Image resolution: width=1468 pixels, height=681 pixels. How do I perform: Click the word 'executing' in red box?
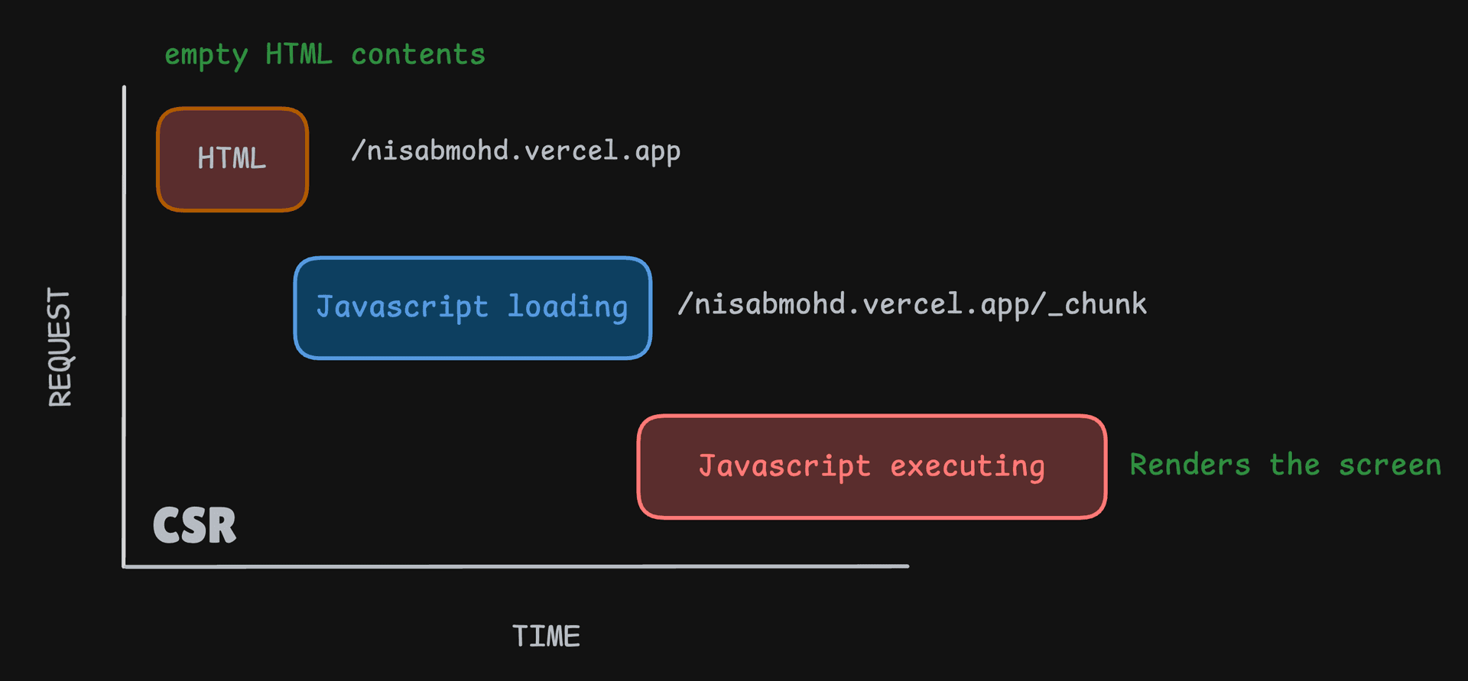click(967, 466)
